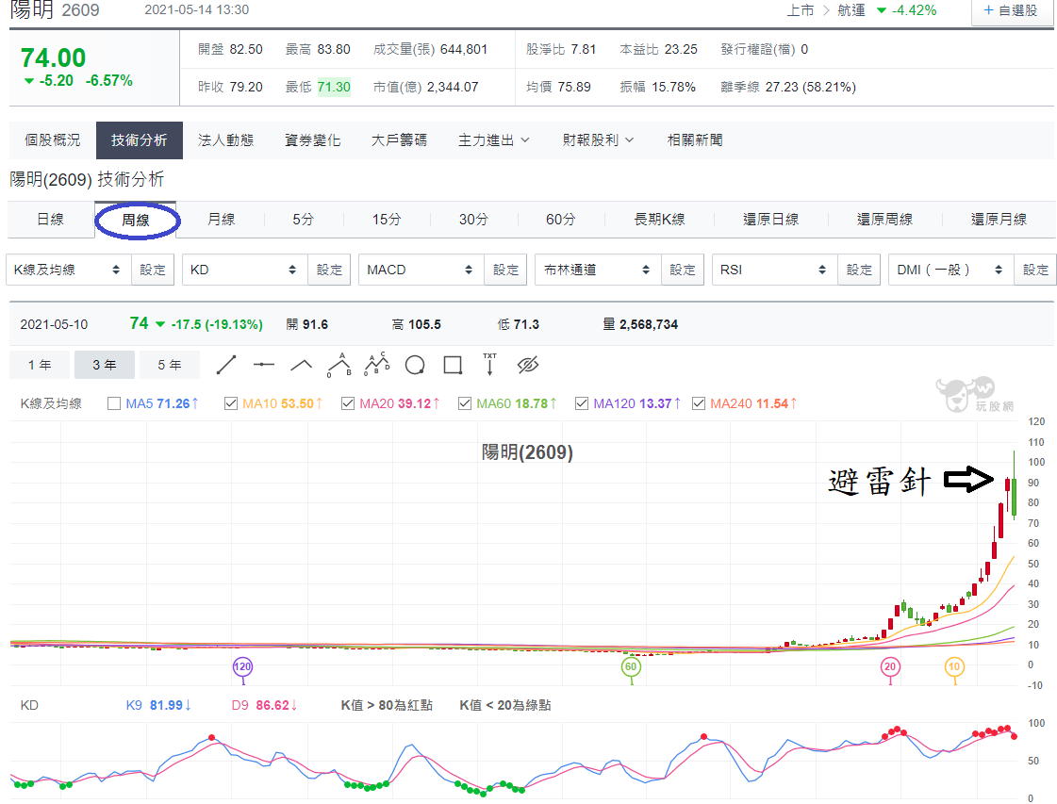Switch to the 個股概況 tab
Screen dimensions: 1057x804
click(x=53, y=140)
